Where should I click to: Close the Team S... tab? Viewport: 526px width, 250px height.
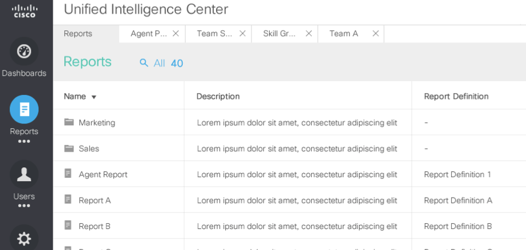[242, 34]
